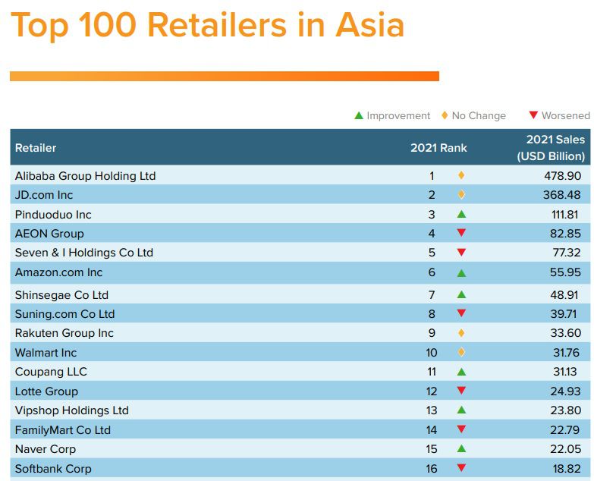
Task: Click the orange No Change diamond in the legend
Action: click(445, 115)
